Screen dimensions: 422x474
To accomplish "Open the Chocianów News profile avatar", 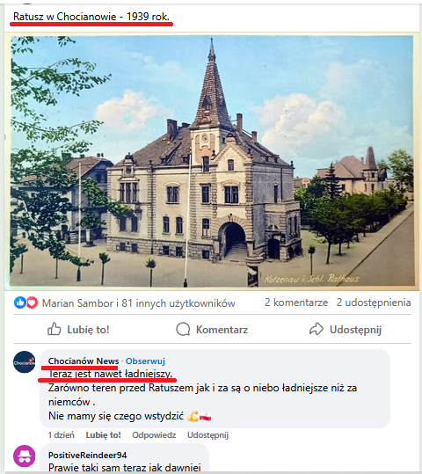I will (25, 361).
